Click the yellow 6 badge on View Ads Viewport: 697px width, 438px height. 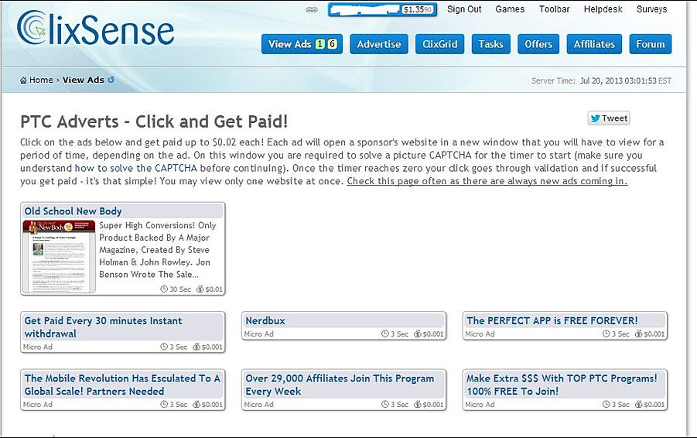point(332,43)
